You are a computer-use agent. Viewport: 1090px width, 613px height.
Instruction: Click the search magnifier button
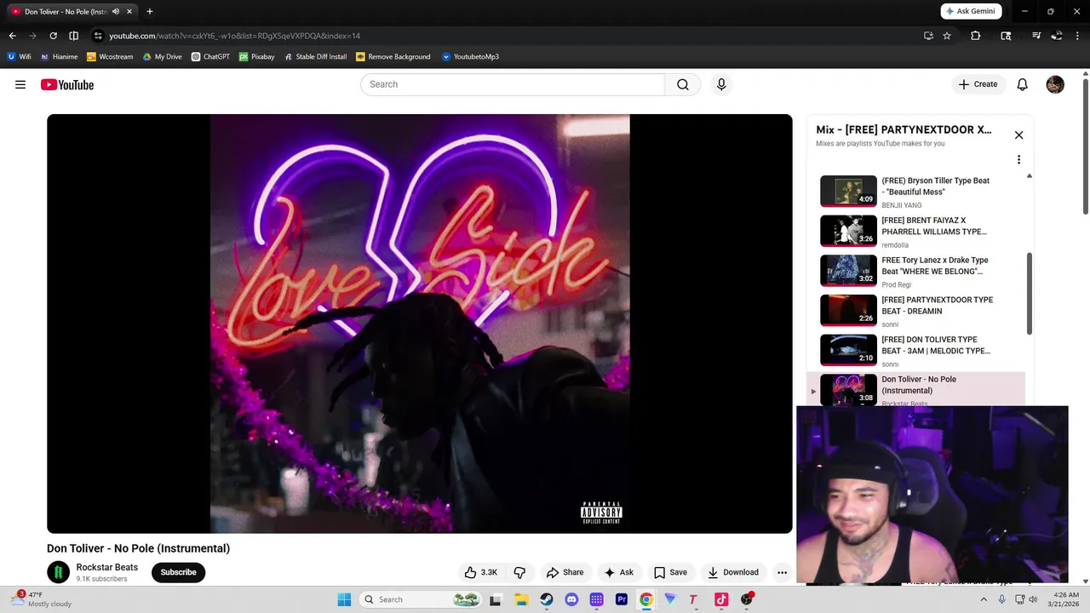(683, 84)
